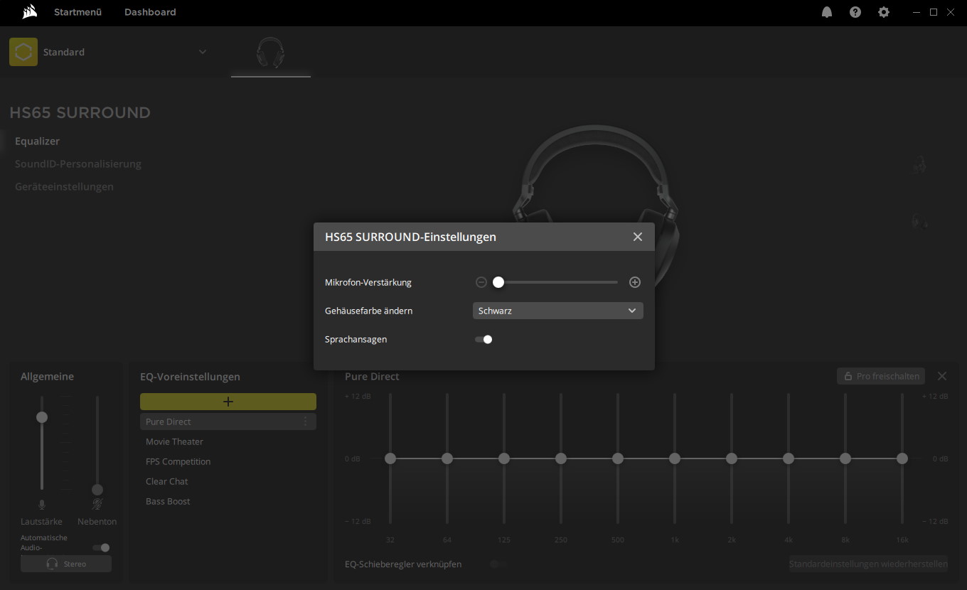Select the FPS Competition preset
Screen dimensions: 967x590
pyautogui.click(x=228, y=461)
